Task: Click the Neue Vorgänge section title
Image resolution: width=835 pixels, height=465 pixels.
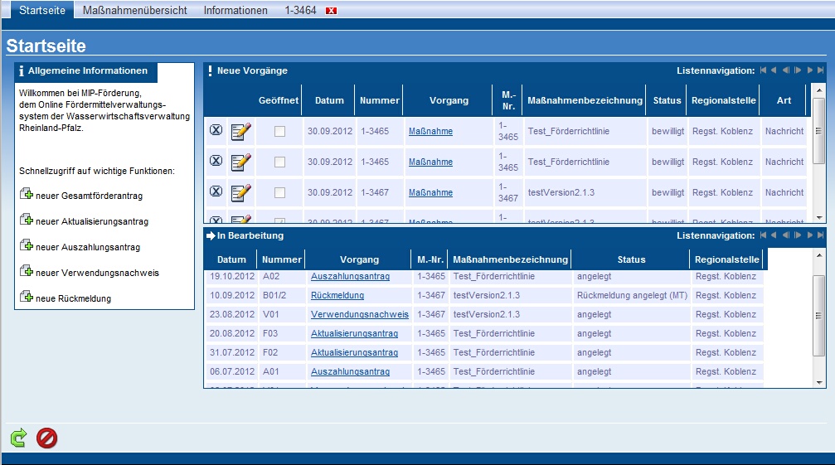Action: pyautogui.click(x=252, y=70)
